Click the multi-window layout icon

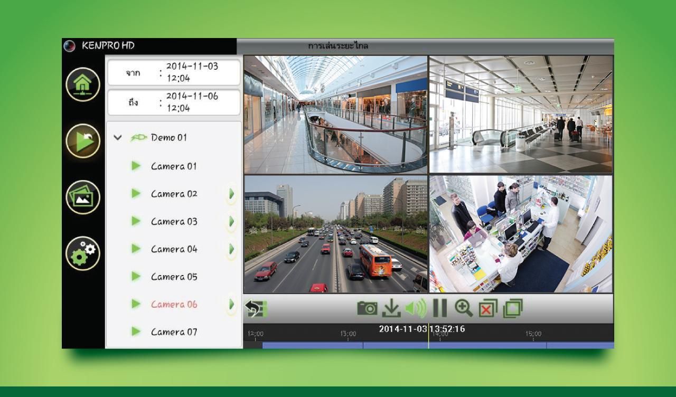pyautogui.click(x=513, y=309)
